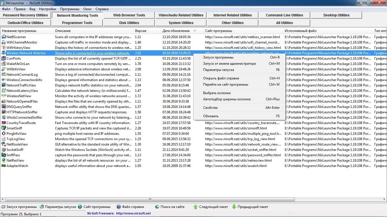
Task: Click the SmartSniff program icon
Action: pyautogui.click(x=4, y=128)
